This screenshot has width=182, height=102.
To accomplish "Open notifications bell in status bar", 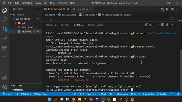I will coord(178,94).
